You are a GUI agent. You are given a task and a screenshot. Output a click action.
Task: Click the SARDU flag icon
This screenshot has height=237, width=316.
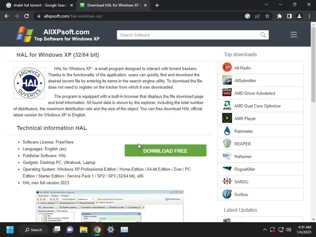pyautogui.click(x=227, y=181)
